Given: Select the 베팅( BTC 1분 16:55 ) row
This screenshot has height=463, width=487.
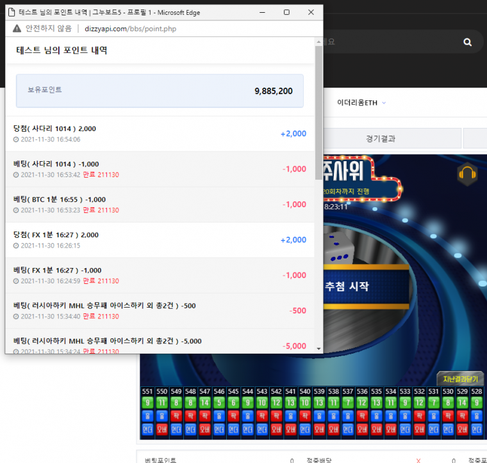Looking at the screenshot, I should click(x=160, y=205).
